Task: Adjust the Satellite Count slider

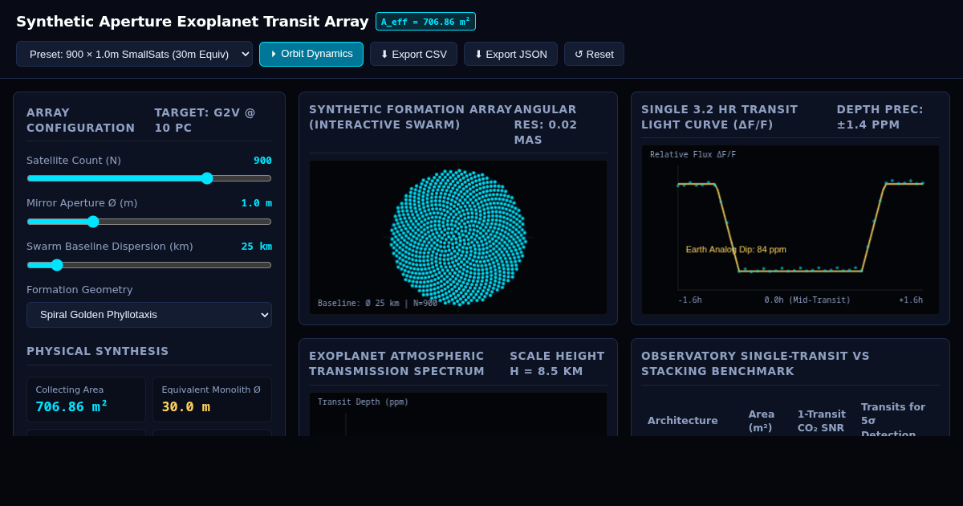Action: (149, 178)
